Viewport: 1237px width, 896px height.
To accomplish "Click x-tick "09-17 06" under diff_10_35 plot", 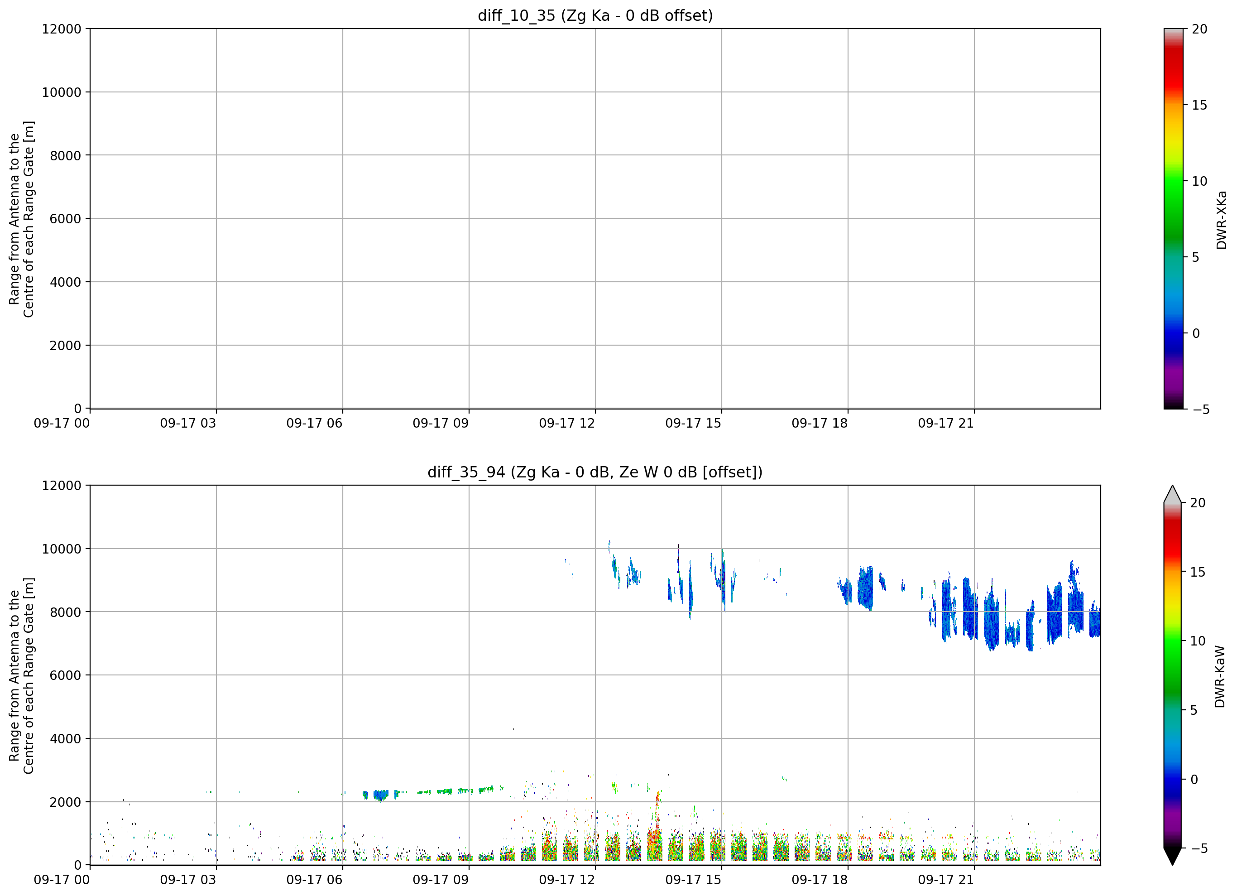I will [314, 423].
